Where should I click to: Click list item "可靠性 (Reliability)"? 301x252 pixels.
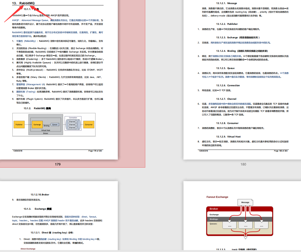click(26, 41)
